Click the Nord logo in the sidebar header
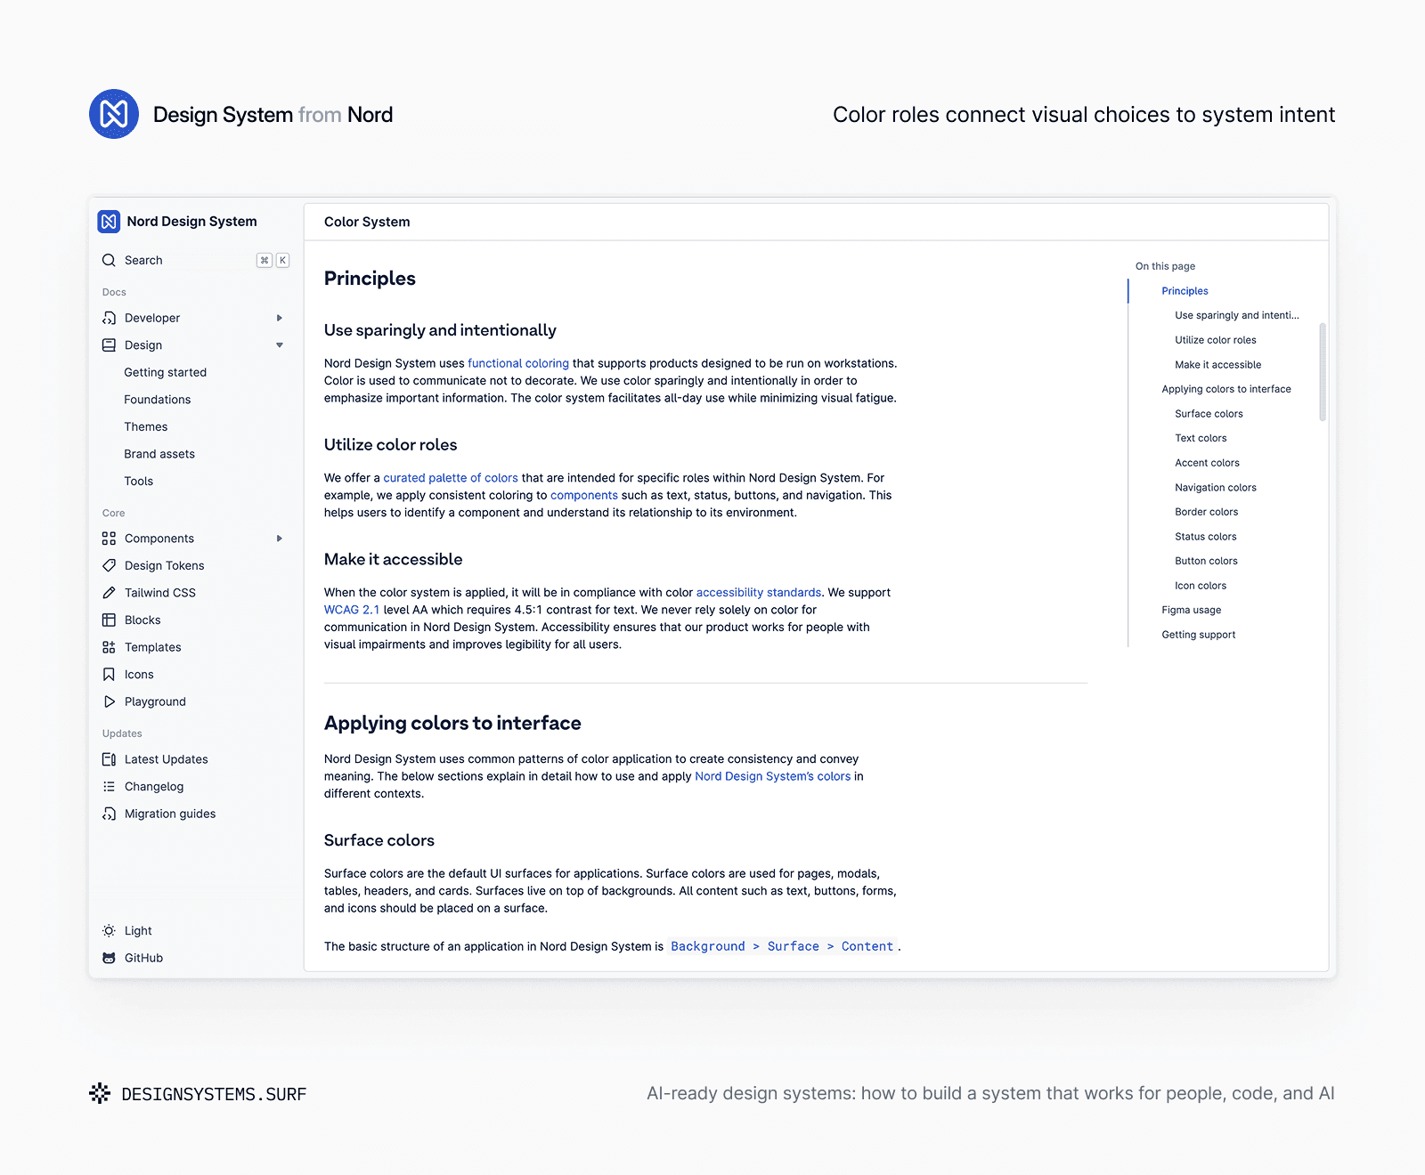The image size is (1425, 1175). point(109,222)
